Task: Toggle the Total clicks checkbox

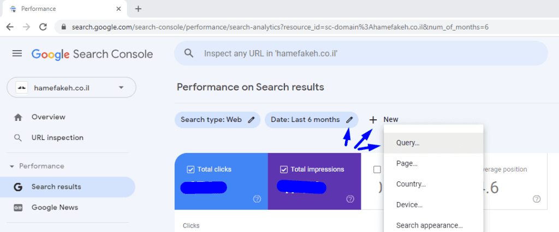Action: tap(191, 169)
